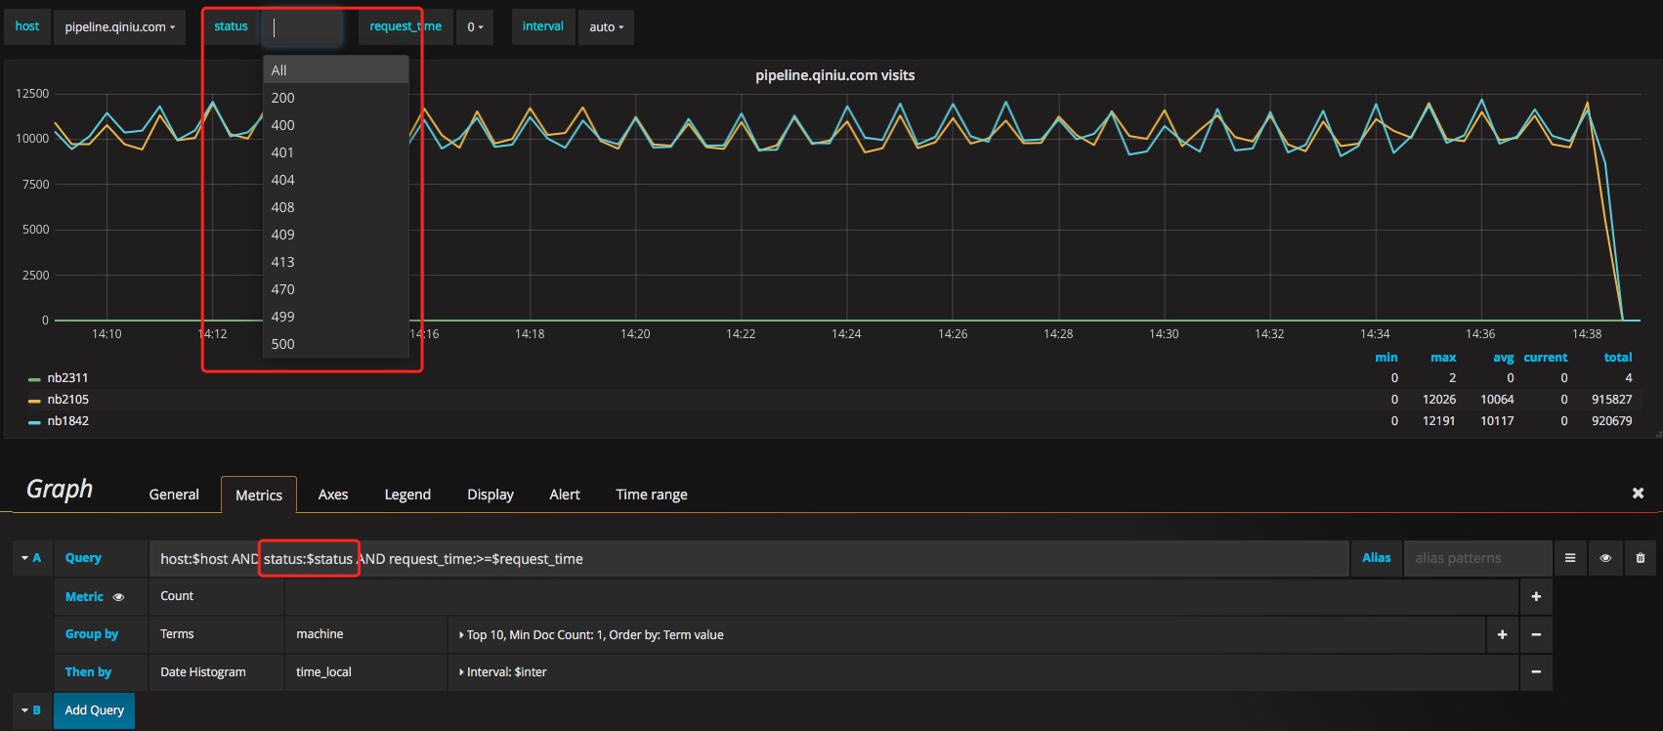Switch to the Legend tab
Image resolution: width=1663 pixels, height=731 pixels.
[407, 494]
